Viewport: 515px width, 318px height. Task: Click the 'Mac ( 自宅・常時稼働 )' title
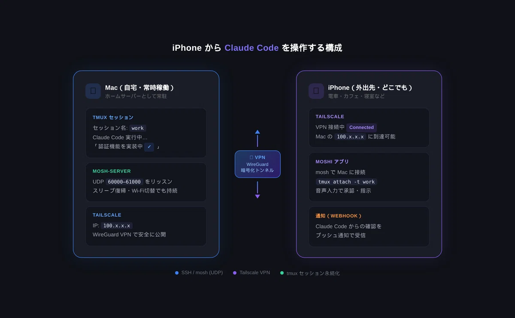139,88
